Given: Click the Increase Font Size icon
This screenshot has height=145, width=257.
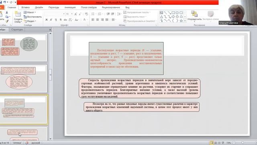Looking at the screenshot, I should coord(75,14).
